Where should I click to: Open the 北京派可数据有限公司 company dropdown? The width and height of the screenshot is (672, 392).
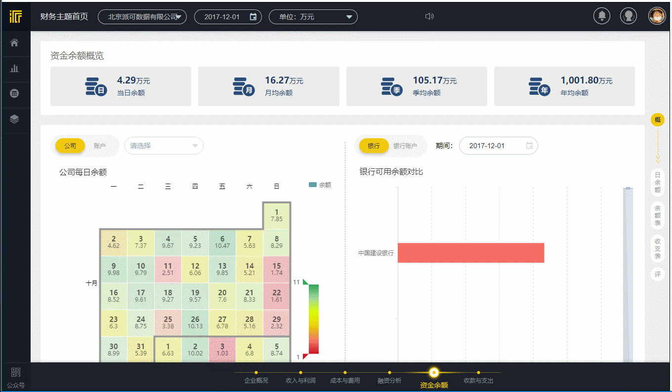[x=142, y=16]
